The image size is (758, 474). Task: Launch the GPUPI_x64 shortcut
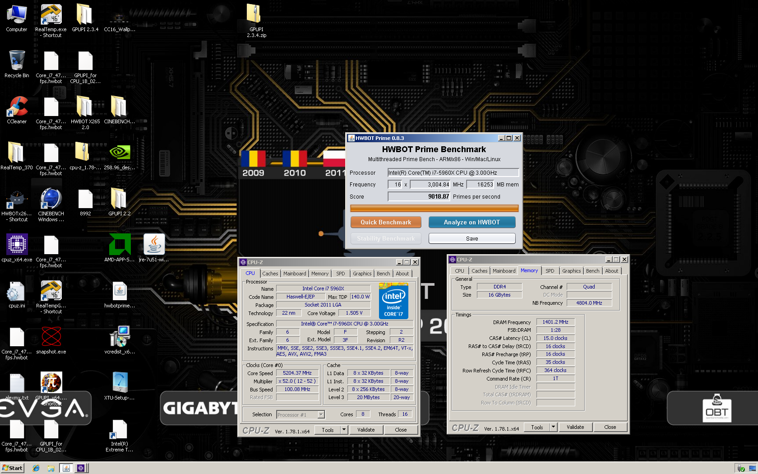[x=51, y=389]
